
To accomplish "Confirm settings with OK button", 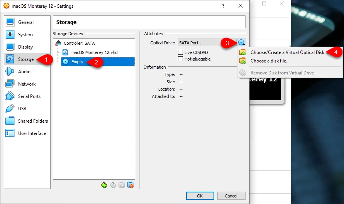I will tap(200, 196).
